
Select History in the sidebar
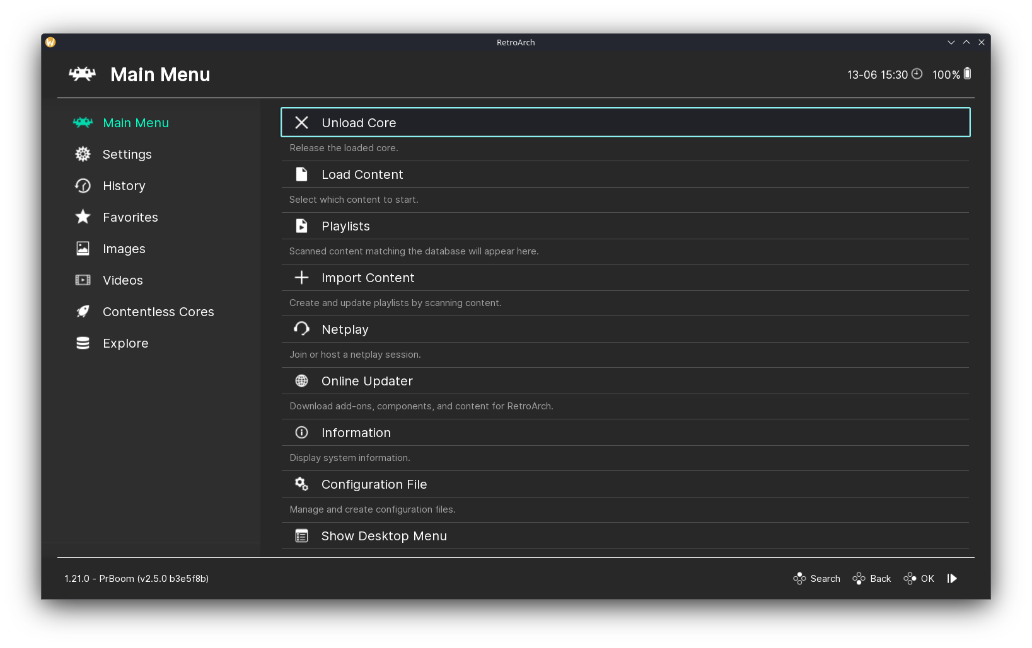124,186
